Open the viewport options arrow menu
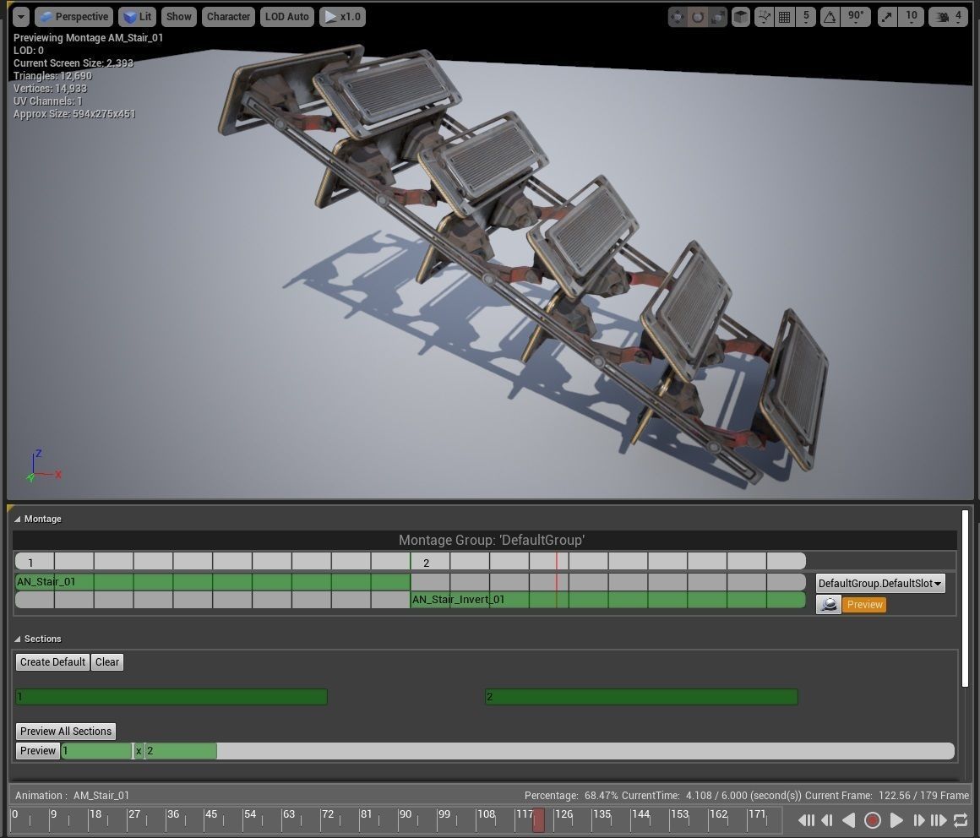 pyautogui.click(x=20, y=17)
